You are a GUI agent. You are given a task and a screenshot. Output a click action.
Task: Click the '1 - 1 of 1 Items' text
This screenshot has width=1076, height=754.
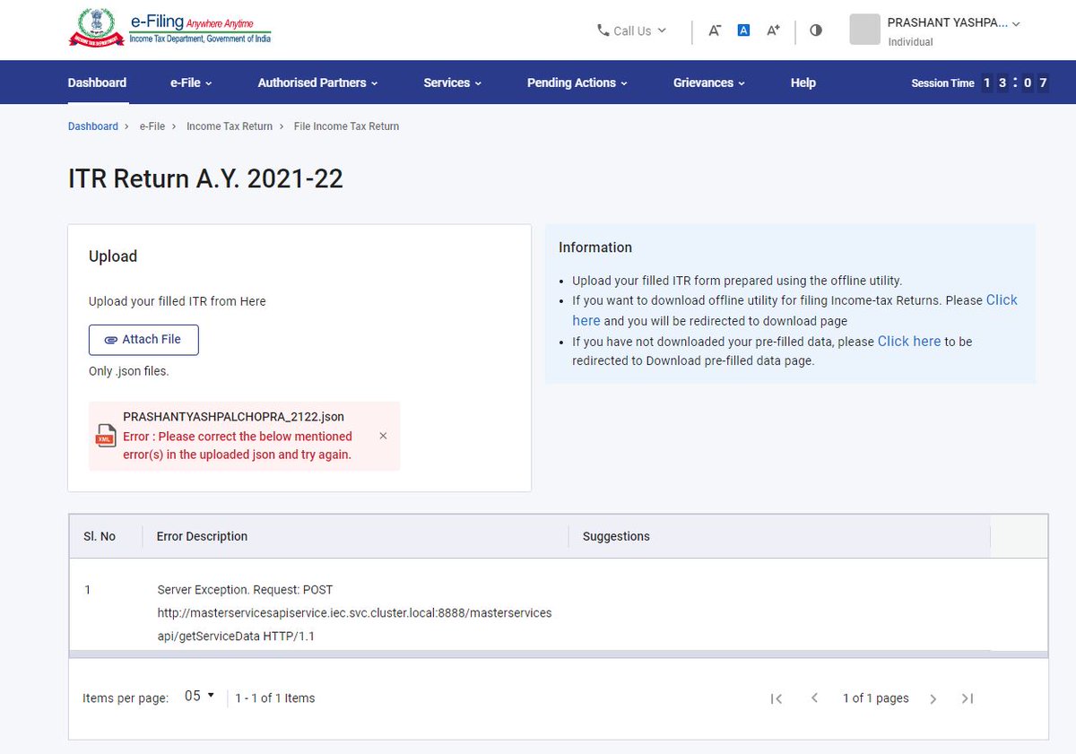coord(275,698)
